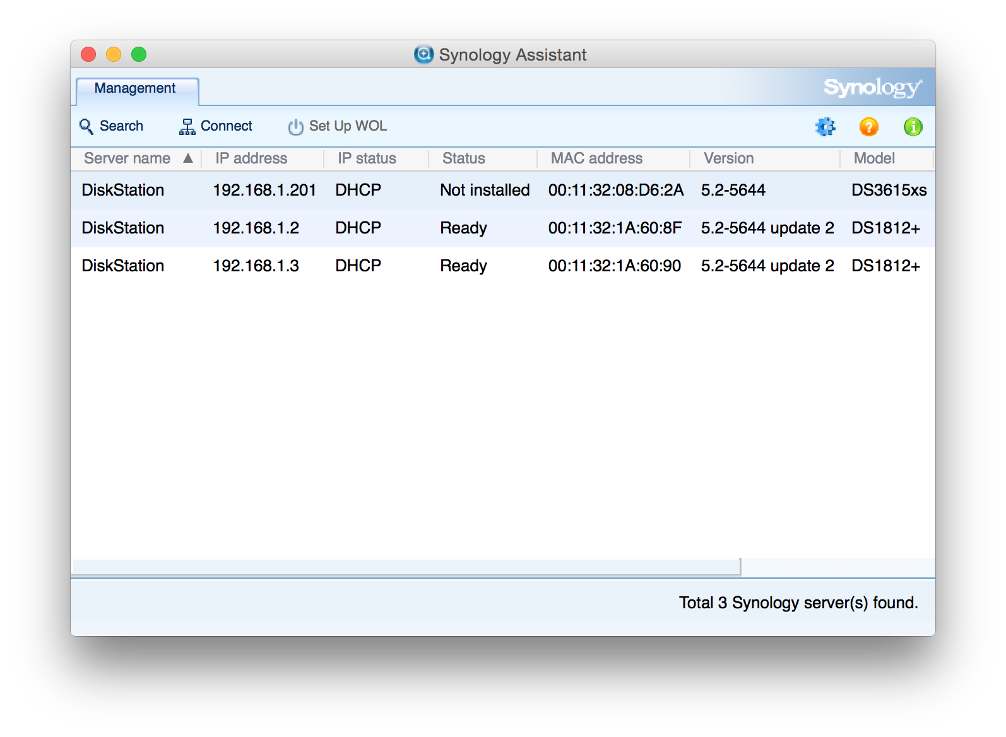This screenshot has width=1006, height=737.
Task: Select DiskStation row with IP 192.168.1.201
Action: point(502,190)
